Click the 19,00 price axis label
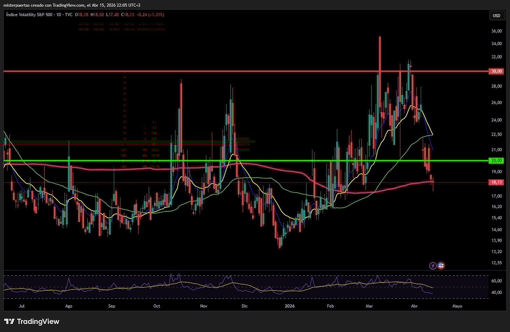Screen dimensions: 510x332 pyautogui.click(x=496, y=172)
